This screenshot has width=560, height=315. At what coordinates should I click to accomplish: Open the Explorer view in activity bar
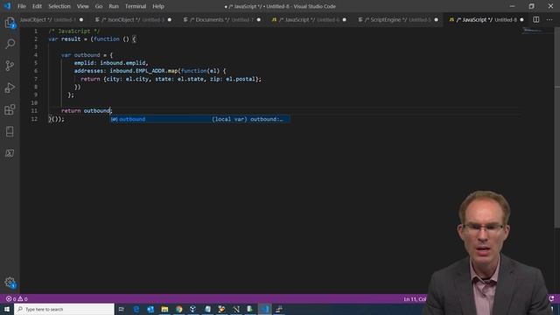[10, 23]
